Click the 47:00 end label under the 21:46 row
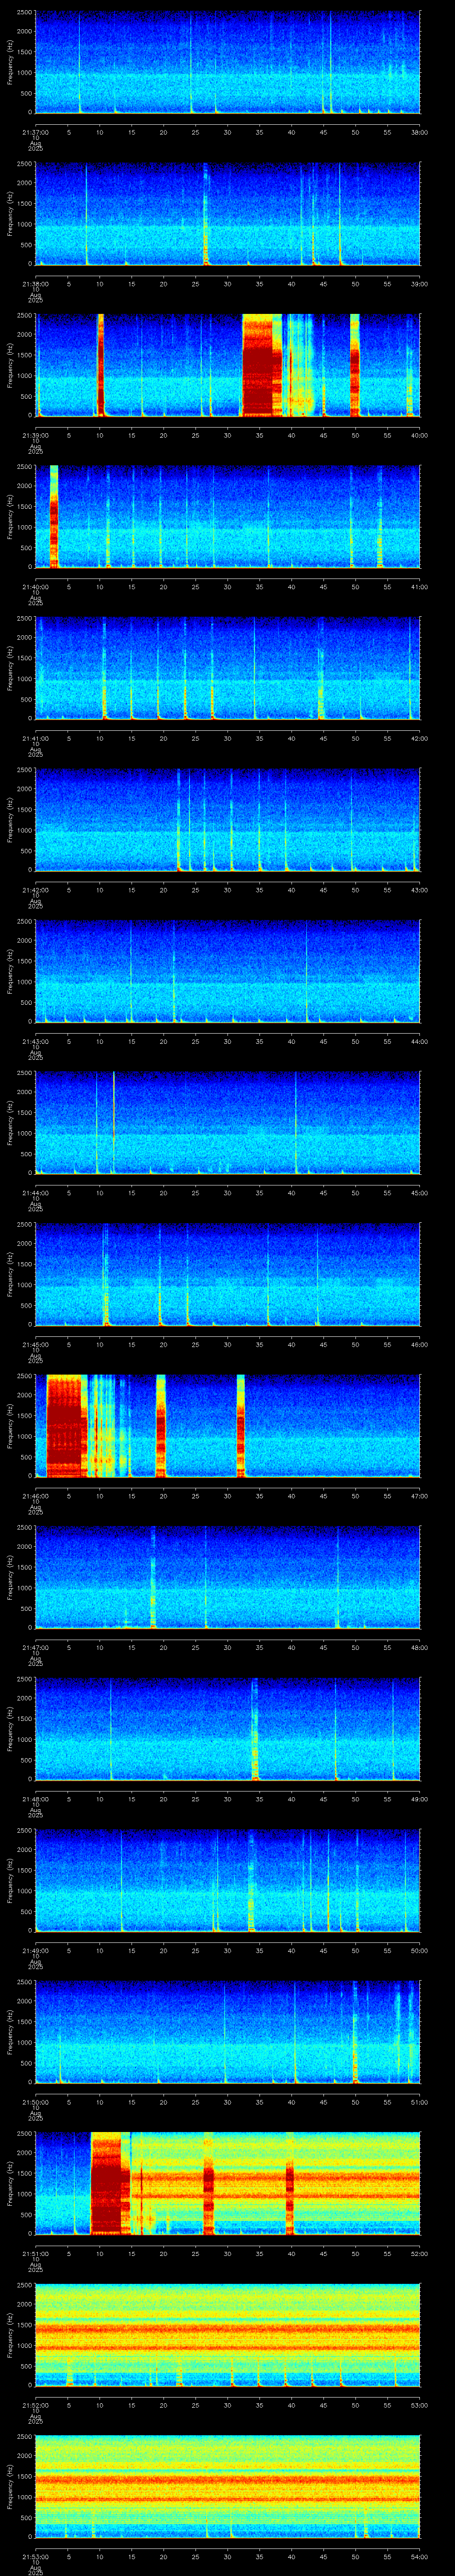The height and width of the screenshot is (2576, 455). point(419,1495)
